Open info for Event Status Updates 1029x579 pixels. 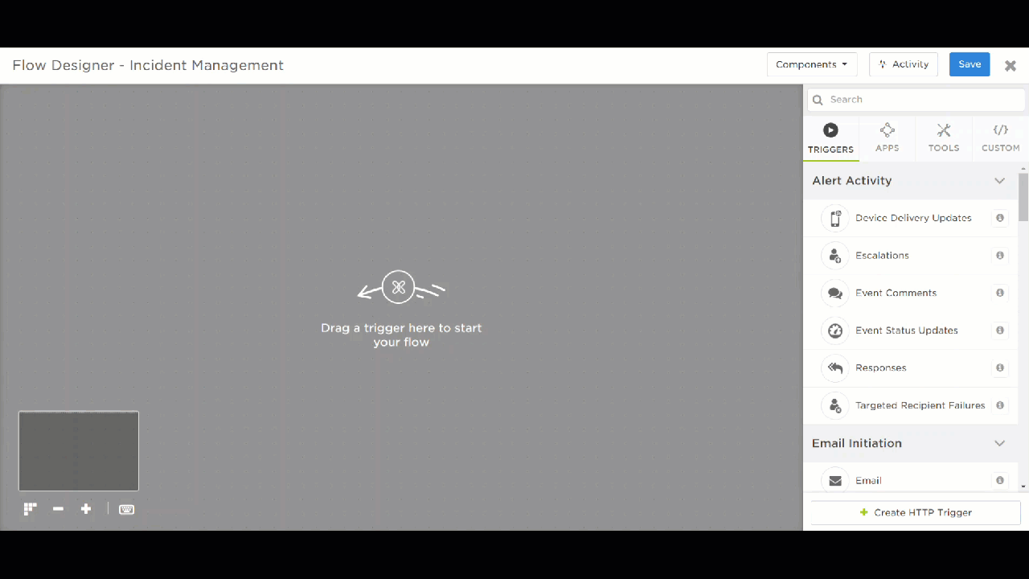click(x=1000, y=331)
